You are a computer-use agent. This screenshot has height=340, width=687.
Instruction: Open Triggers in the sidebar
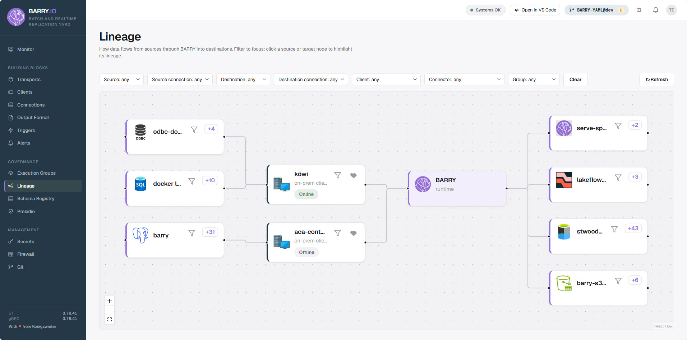pos(43,131)
